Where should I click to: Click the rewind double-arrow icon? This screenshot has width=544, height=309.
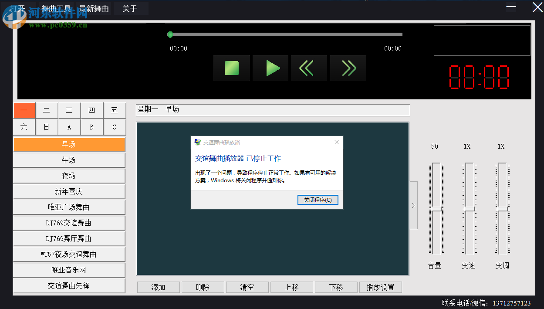pyautogui.click(x=308, y=68)
